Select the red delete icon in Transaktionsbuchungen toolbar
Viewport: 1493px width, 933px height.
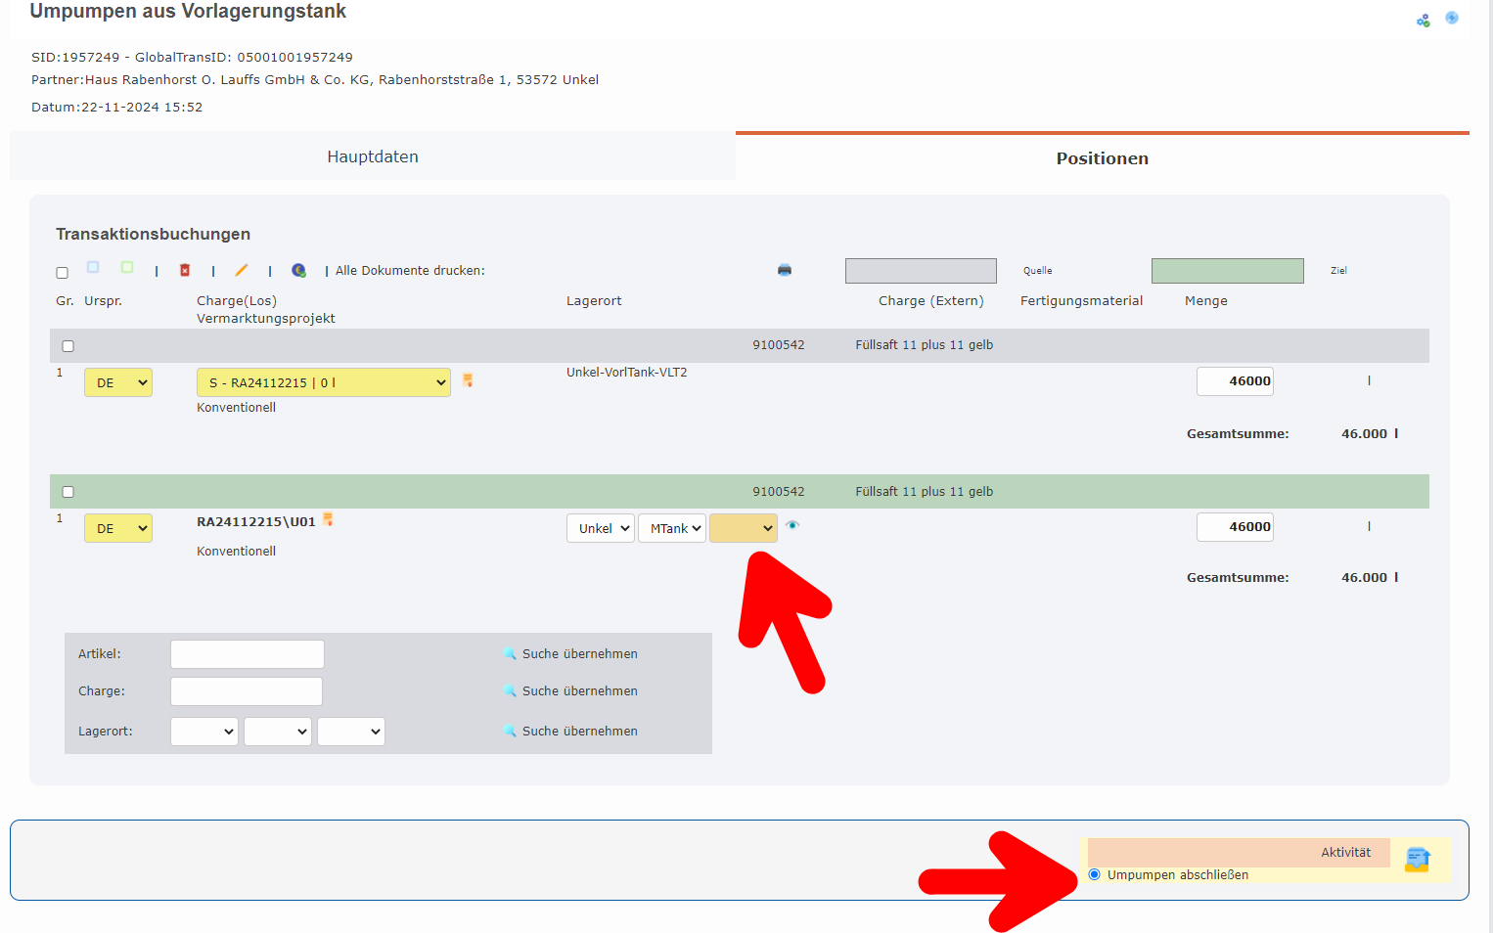pyautogui.click(x=186, y=270)
